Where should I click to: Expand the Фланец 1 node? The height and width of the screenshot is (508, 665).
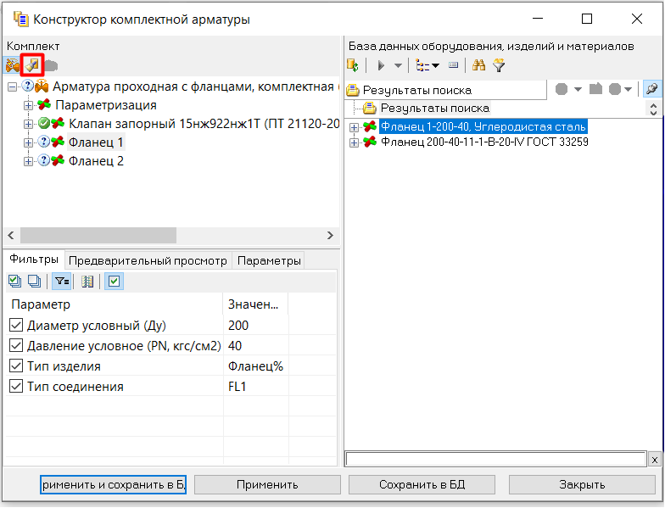point(28,142)
